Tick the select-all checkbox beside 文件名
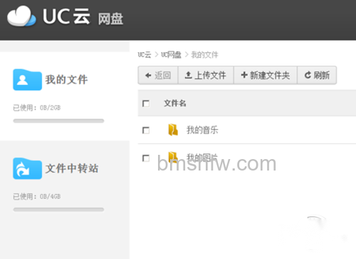The height and width of the screenshot is (259, 356). pyautogui.click(x=146, y=103)
